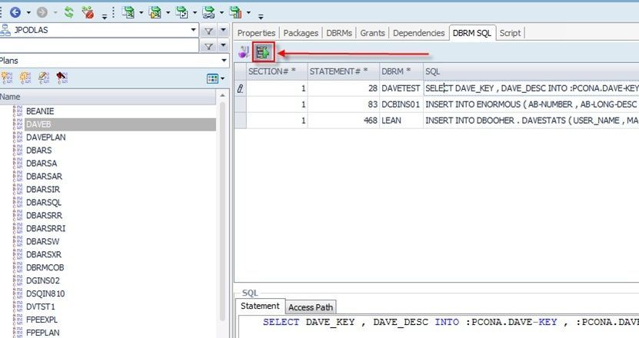This screenshot has height=338, width=639.
Task: Open the Back button history dropdown
Action: (x=28, y=13)
